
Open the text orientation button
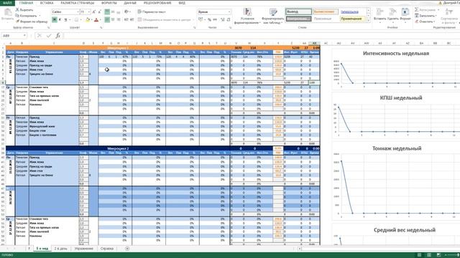tap(127, 12)
